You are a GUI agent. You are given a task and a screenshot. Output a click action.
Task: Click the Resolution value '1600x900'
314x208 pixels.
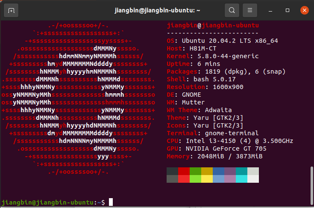[x=228, y=87]
